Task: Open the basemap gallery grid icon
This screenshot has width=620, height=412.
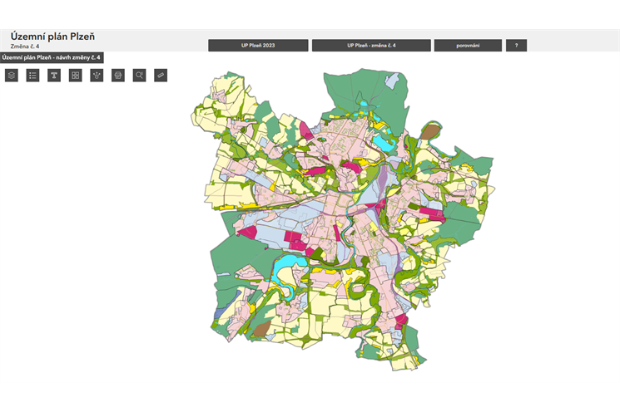Action: point(76,76)
